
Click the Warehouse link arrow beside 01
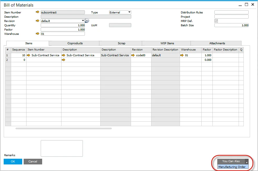(37, 34)
